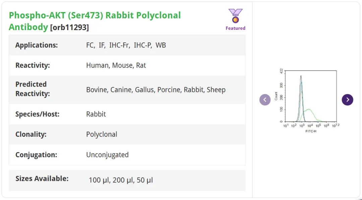Click the Sizes Available list

[x=121, y=180]
